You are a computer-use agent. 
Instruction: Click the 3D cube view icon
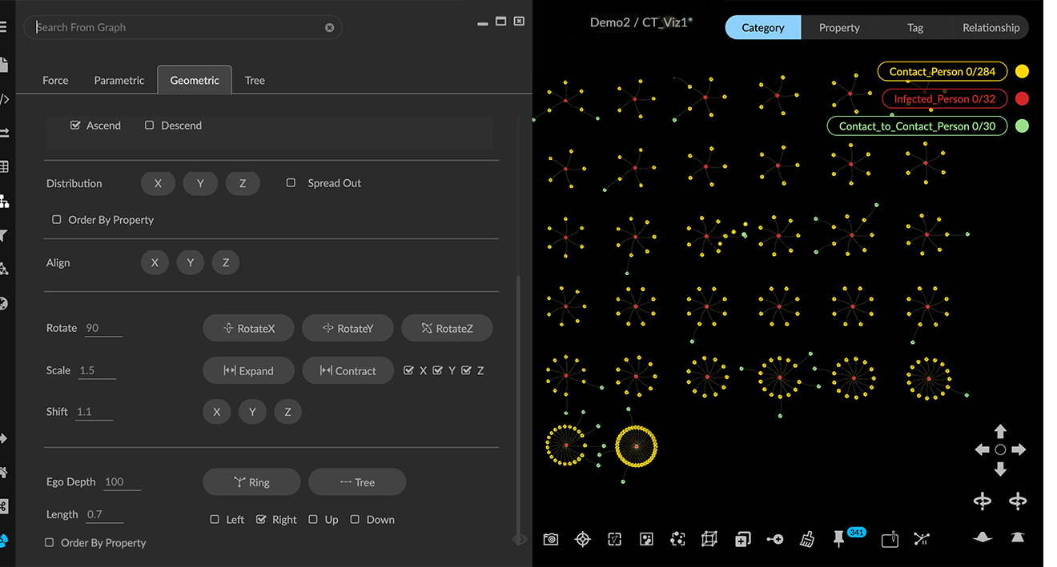709,540
